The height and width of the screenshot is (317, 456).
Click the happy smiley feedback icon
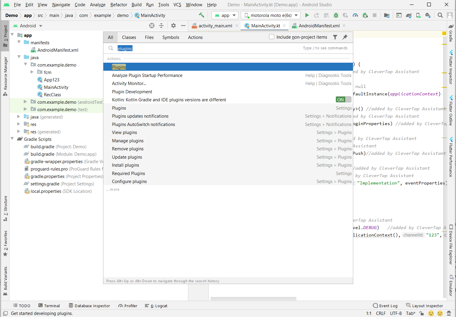431,313
